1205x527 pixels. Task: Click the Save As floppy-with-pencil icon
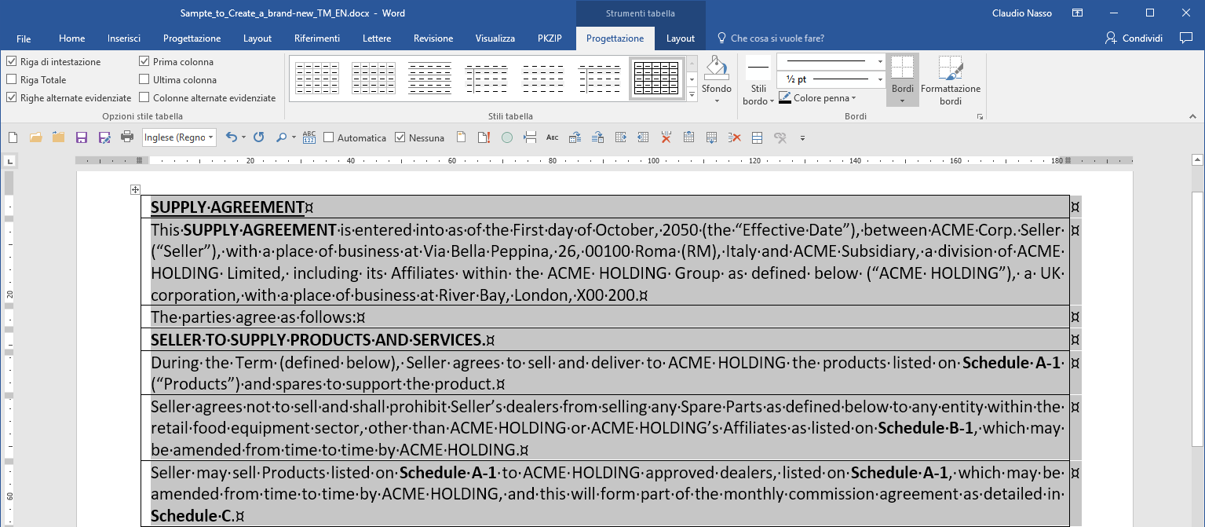(104, 137)
